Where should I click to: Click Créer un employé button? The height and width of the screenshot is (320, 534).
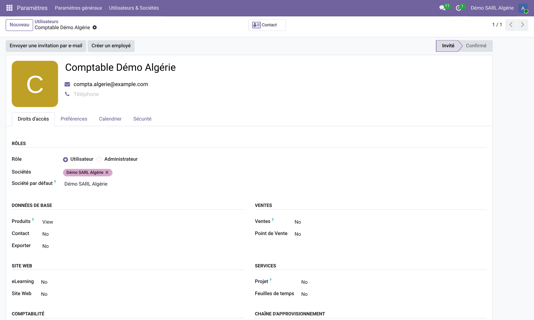[111, 46]
